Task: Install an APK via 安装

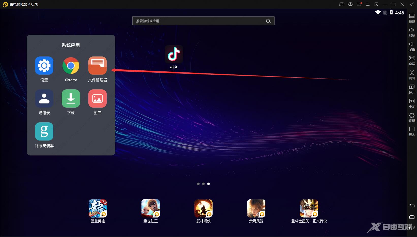Action: pos(412,103)
